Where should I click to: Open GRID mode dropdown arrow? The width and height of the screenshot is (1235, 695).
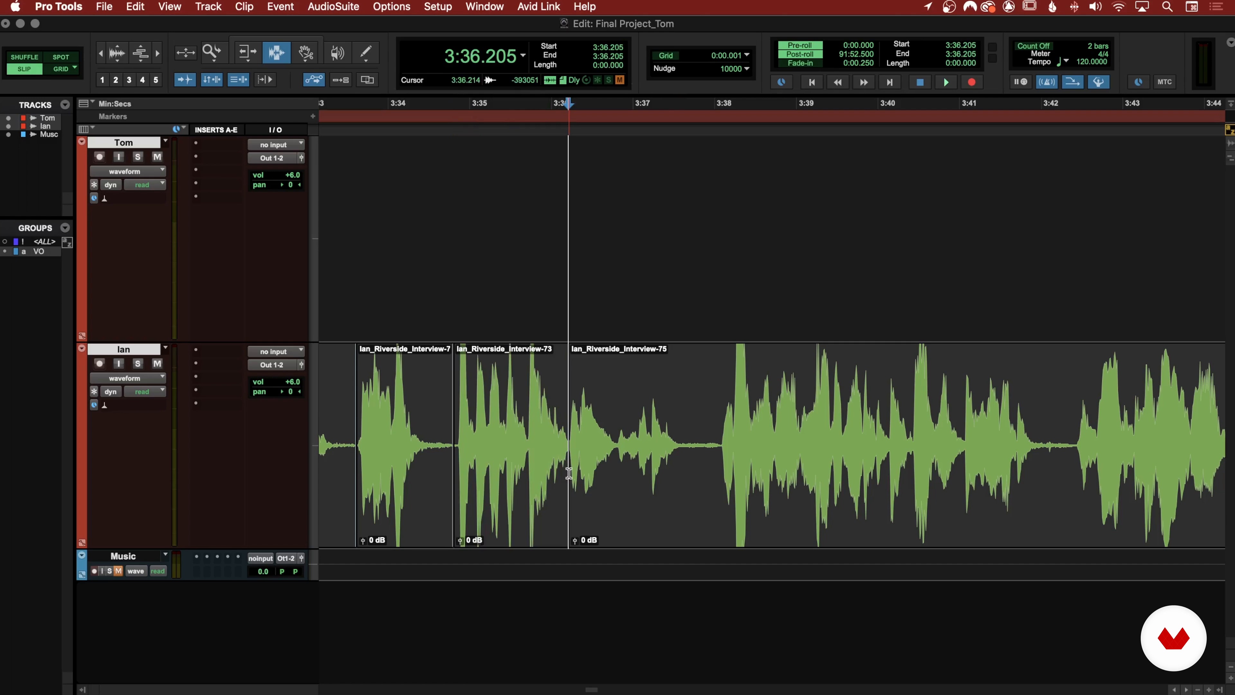tap(75, 68)
